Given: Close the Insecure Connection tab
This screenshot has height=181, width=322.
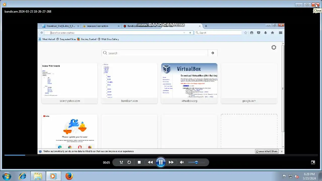Looking at the screenshot, I should pos(119,26).
